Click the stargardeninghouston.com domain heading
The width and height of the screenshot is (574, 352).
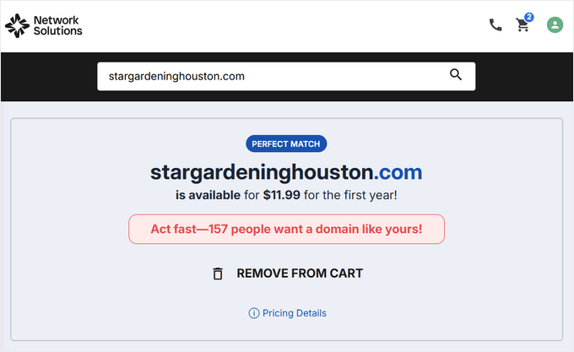286,172
